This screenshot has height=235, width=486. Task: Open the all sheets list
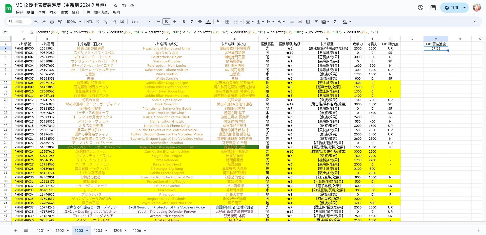[x=26, y=231]
